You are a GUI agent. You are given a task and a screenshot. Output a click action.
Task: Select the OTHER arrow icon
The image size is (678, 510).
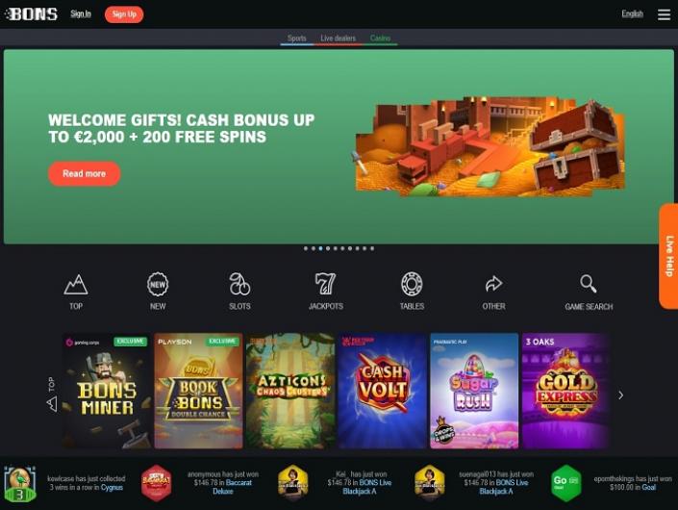point(493,284)
